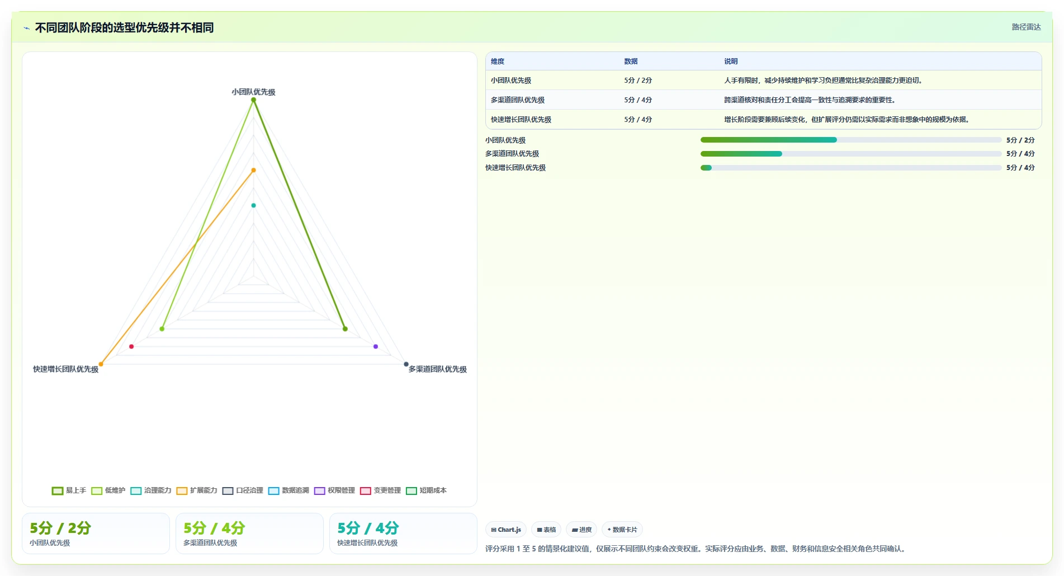Click the footnote starting 评分采用 1 至 5
The width and height of the screenshot is (1064, 576).
pyautogui.click(x=695, y=549)
